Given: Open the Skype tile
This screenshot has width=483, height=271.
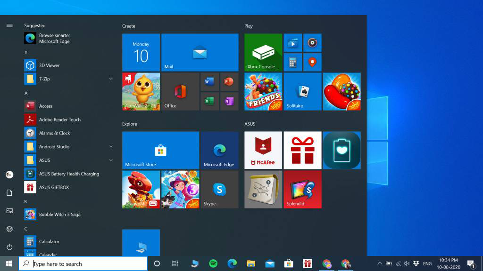Looking at the screenshot, I should coord(220,190).
